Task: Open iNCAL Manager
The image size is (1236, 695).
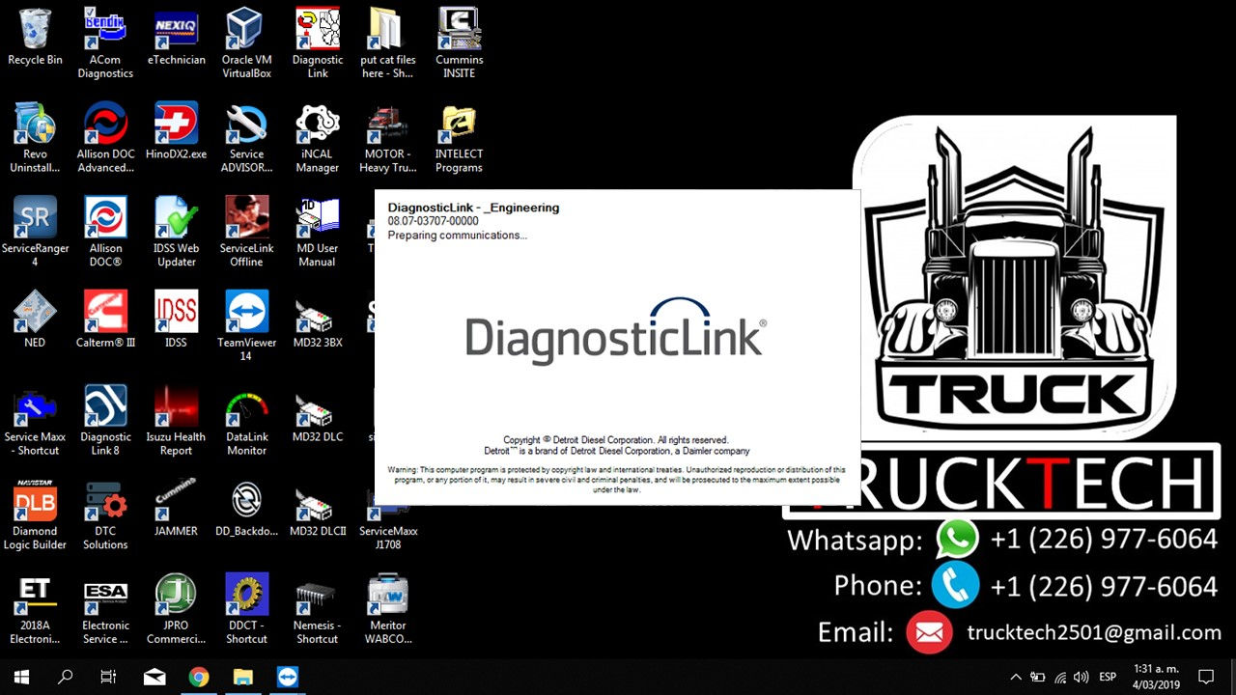Action: 317,125
